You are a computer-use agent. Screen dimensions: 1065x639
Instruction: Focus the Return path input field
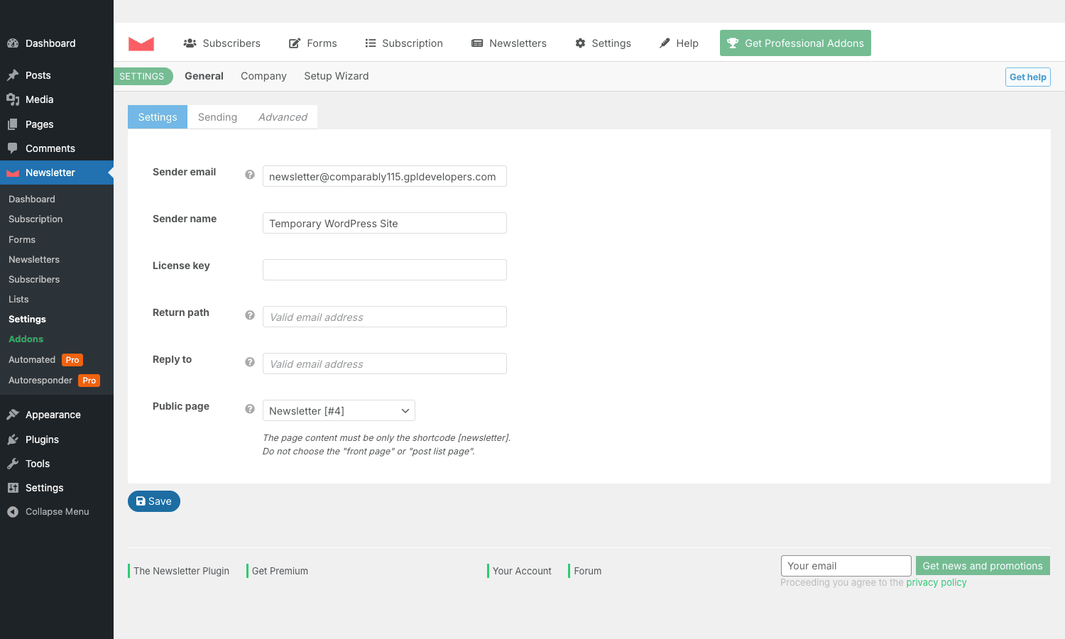point(385,317)
